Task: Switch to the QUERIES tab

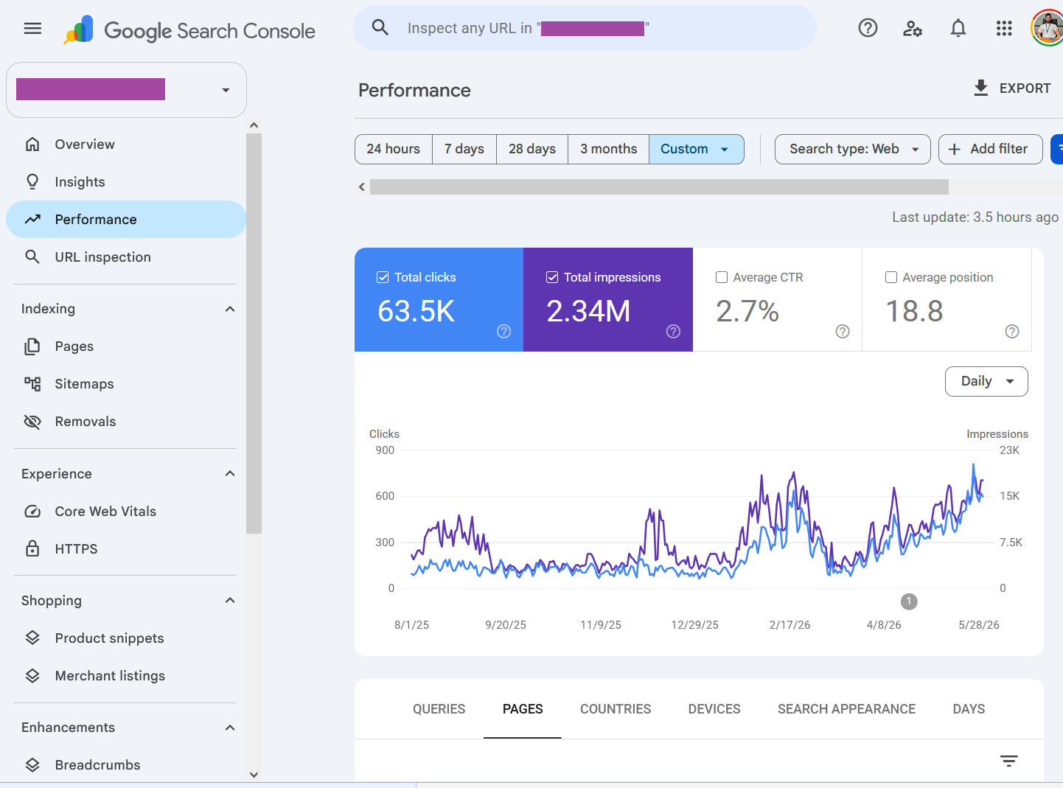Action: [x=439, y=709]
